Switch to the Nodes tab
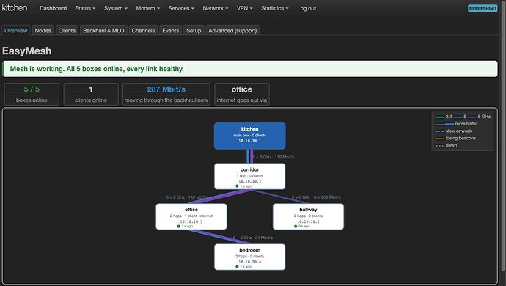The height and width of the screenshot is (286, 506). click(43, 30)
